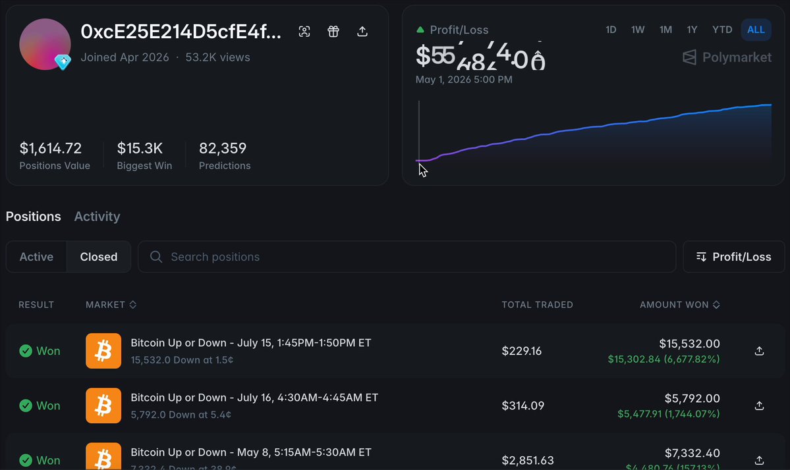The width and height of the screenshot is (790, 470).
Task: Click the Bitcoin icon for May 8 market
Action: 103,456
